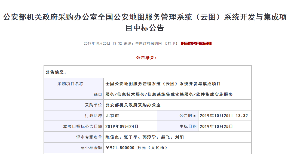Select table value 2019年10月25日 13:32
The width and height of the screenshot is (294, 154).
pyautogui.click(x=224, y=116)
